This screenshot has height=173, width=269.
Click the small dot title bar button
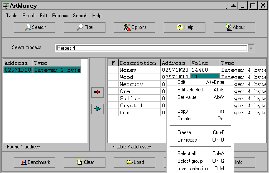224,6
